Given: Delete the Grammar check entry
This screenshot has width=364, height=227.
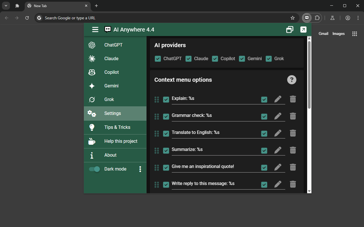Looking at the screenshot, I should click(x=293, y=116).
